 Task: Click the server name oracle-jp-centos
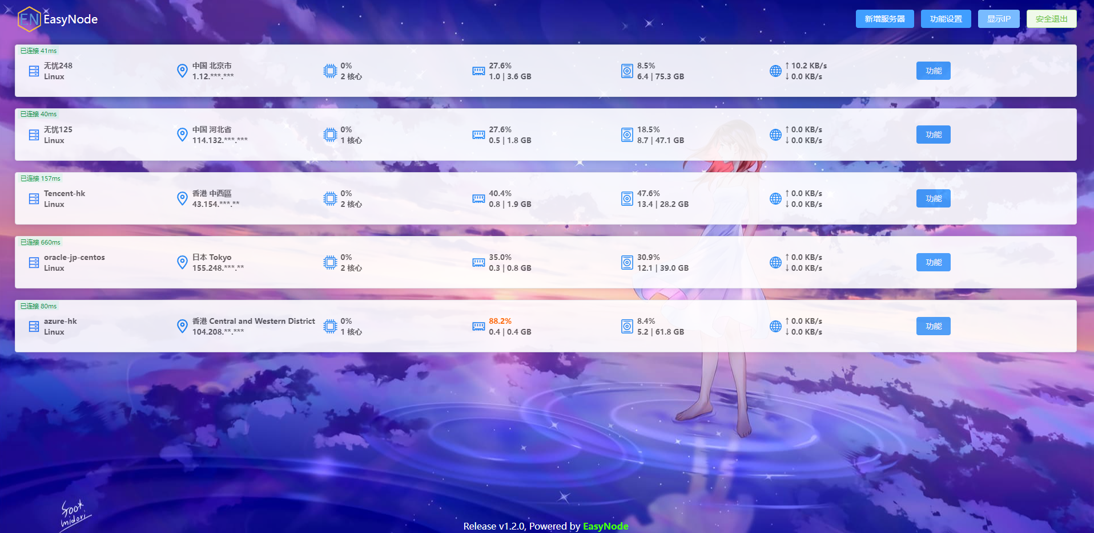(x=74, y=257)
